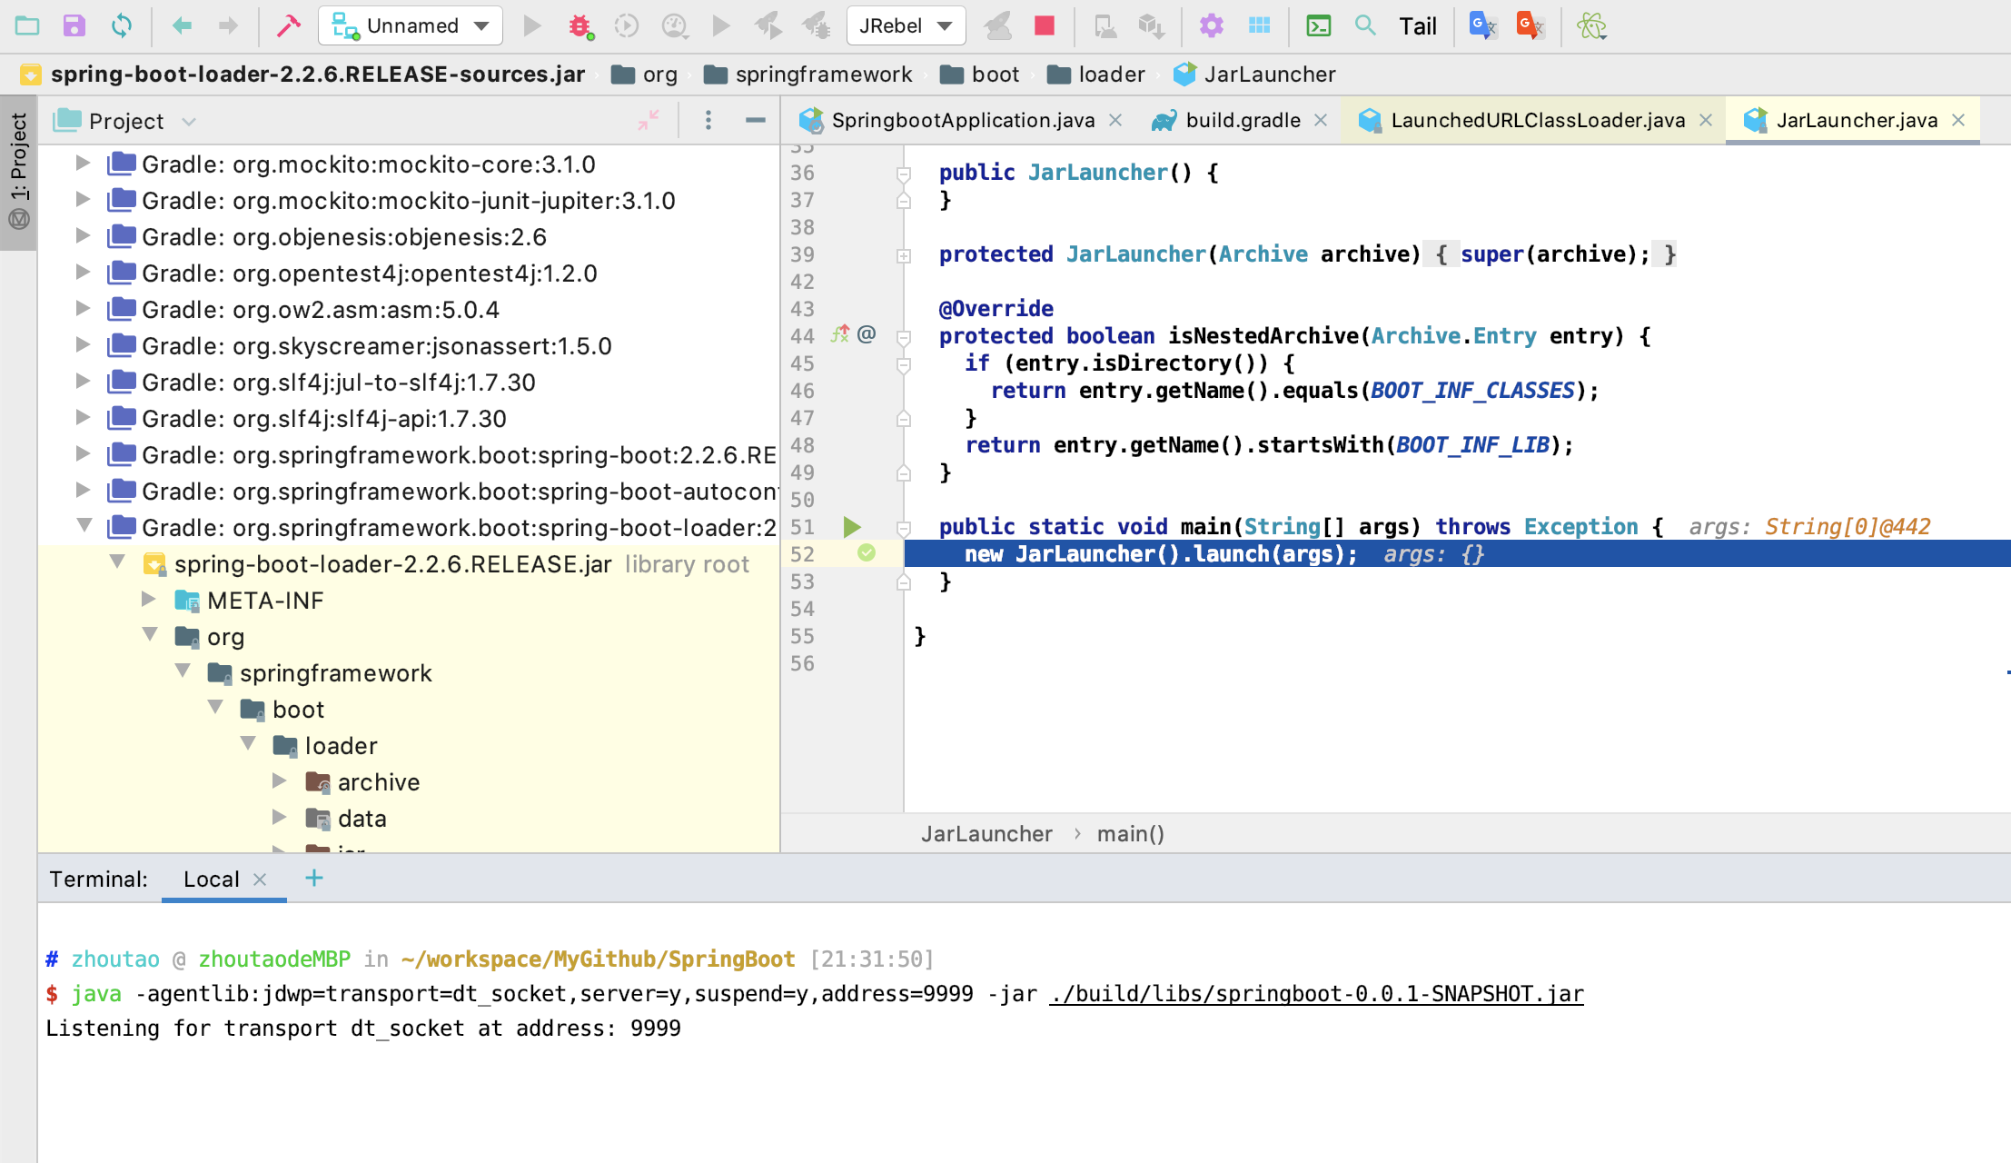The height and width of the screenshot is (1163, 2011).
Task: Search everywhere with the magnifier icon
Action: pyautogui.click(x=1365, y=25)
